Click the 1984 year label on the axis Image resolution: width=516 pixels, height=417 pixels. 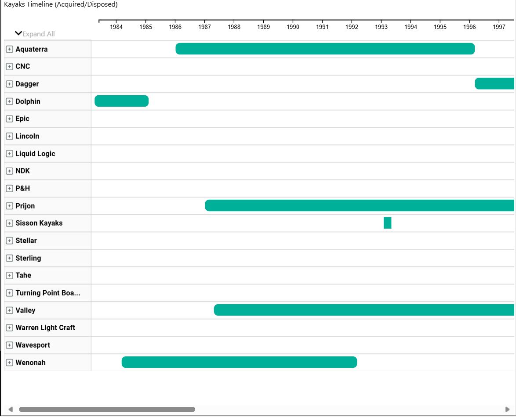point(116,27)
